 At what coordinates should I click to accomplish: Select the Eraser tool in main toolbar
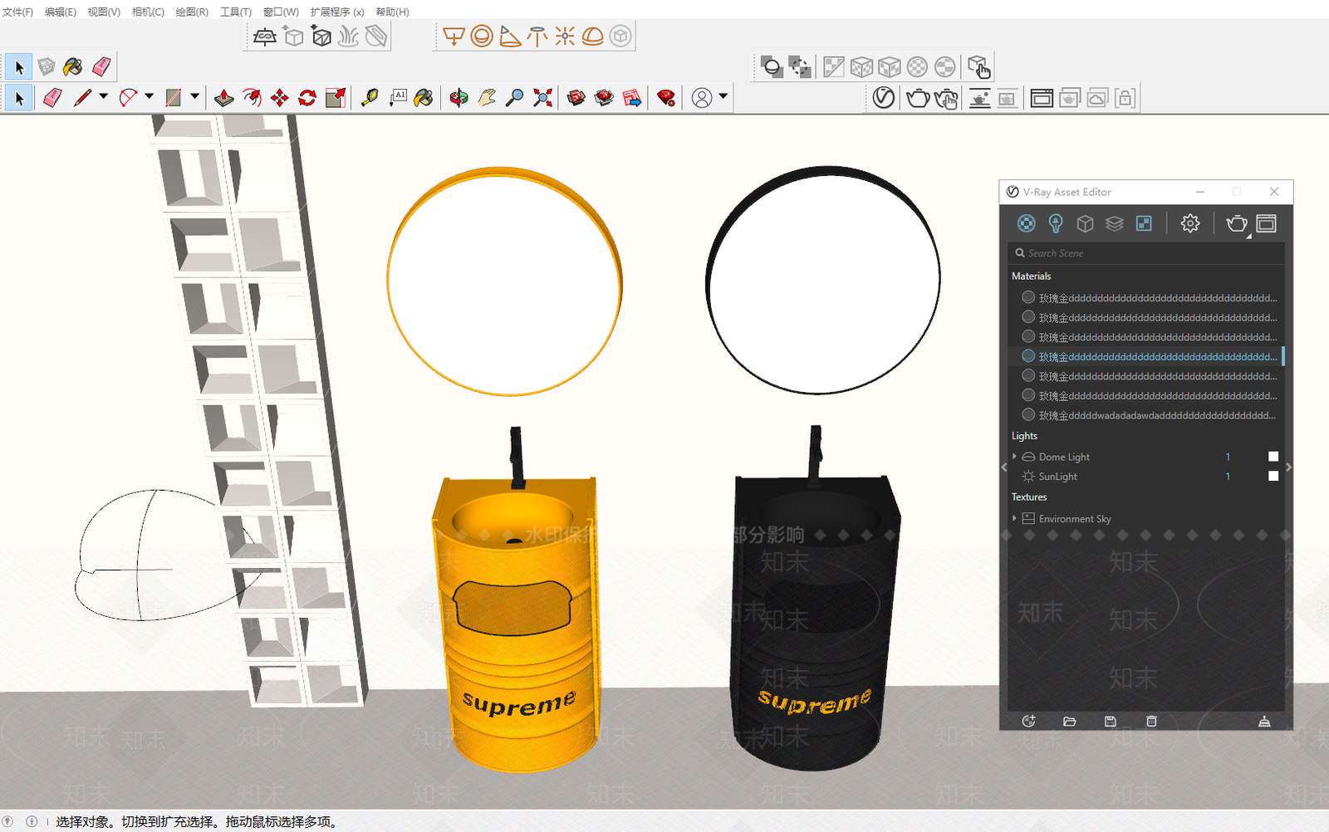click(52, 98)
